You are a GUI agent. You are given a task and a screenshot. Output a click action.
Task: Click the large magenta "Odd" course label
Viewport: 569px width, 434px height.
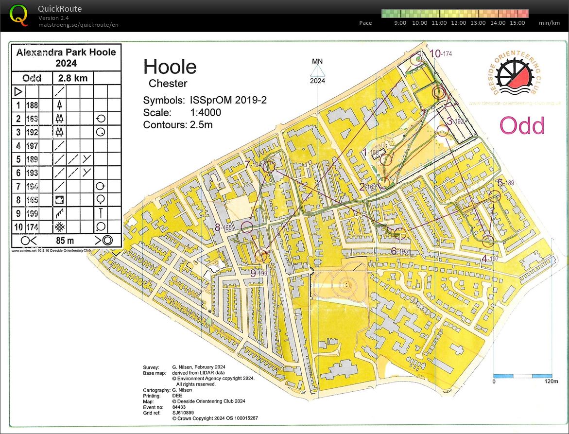tap(522, 125)
